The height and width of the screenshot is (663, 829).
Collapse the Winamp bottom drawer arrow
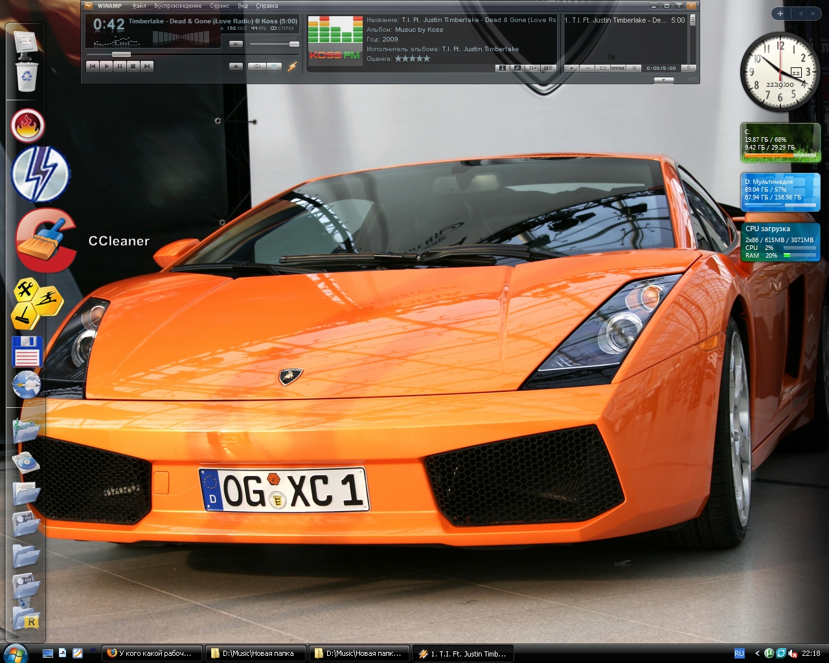(x=663, y=80)
